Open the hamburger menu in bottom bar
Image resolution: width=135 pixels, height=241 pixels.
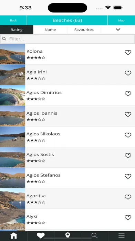(x=121, y=235)
